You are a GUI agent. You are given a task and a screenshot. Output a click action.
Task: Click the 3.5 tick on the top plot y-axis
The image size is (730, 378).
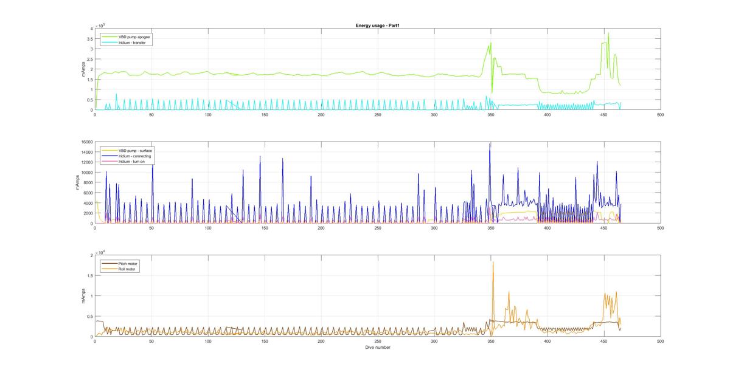[90, 38]
